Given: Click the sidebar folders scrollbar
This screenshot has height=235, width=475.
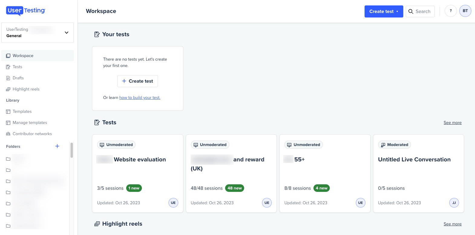Looking at the screenshot, I should click(72, 150).
